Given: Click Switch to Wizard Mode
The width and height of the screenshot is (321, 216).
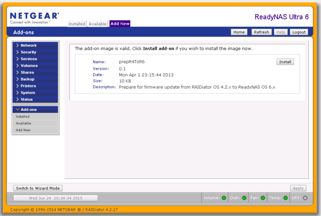Looking at the screenshot, I should (x=38, y=188).
